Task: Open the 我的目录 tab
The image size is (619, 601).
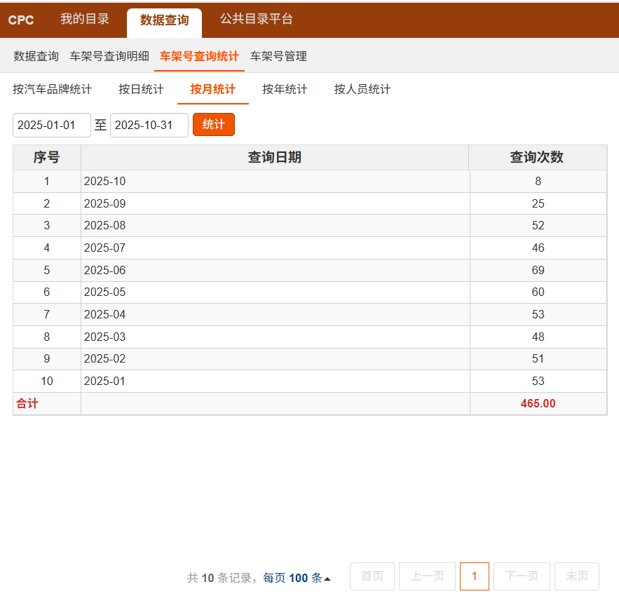Action: point(85,20)
